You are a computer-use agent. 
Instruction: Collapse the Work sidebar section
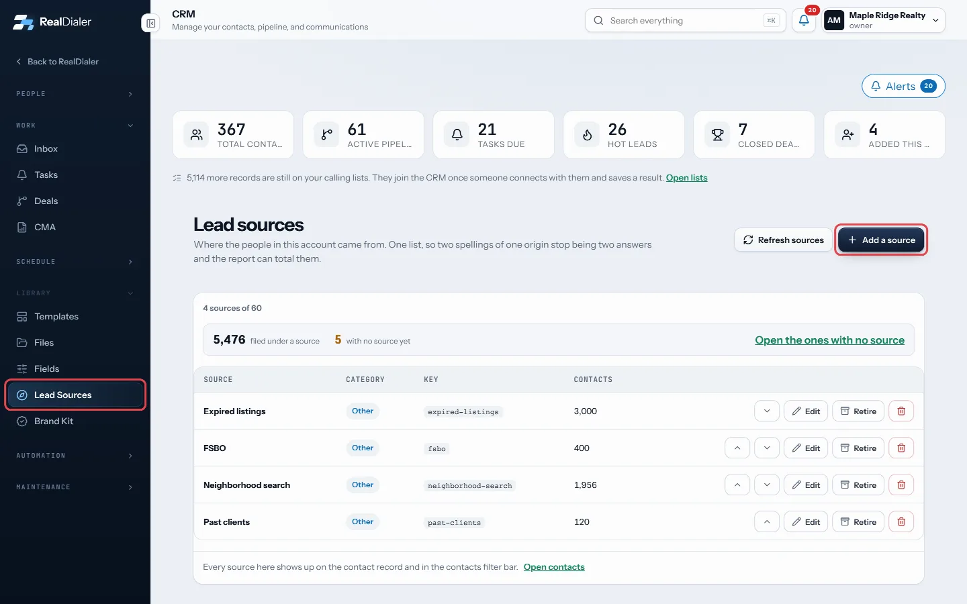tap(75, 125)
